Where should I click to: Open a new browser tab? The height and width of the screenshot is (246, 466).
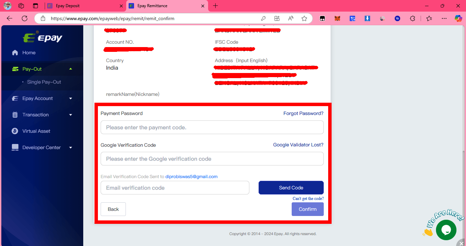tap(215, 6)
